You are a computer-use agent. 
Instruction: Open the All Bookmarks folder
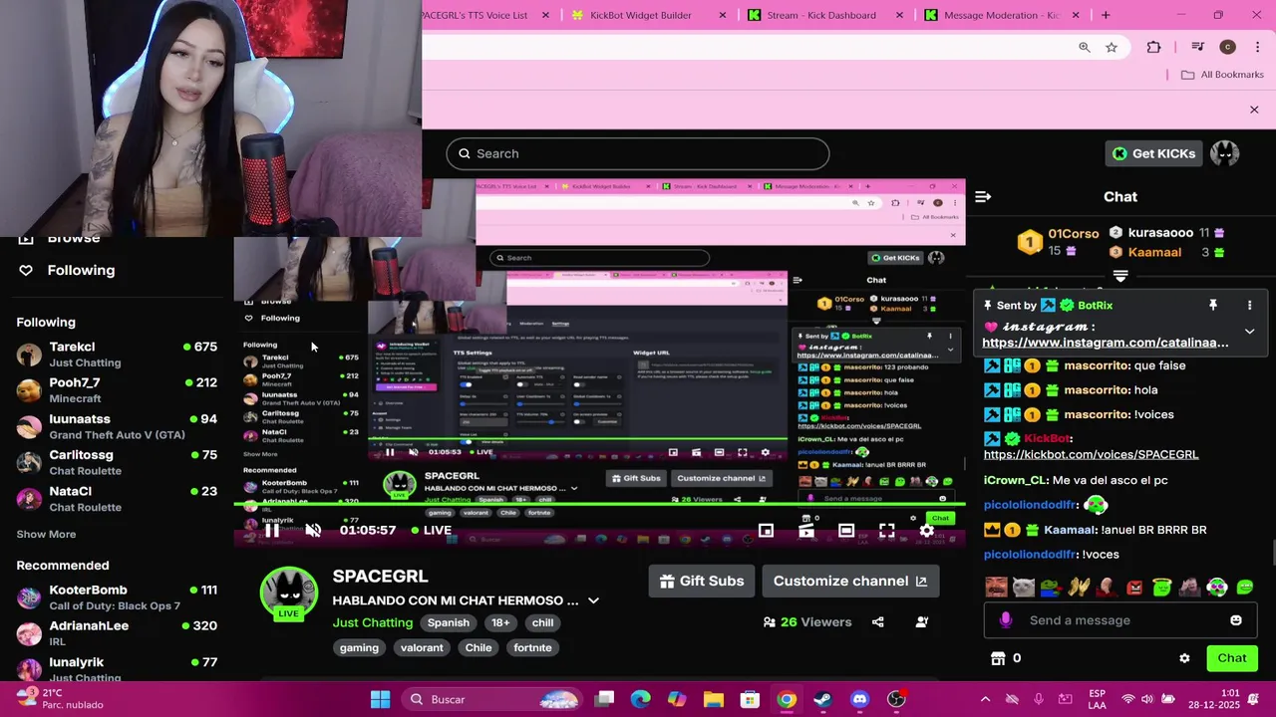(1222, 75)
